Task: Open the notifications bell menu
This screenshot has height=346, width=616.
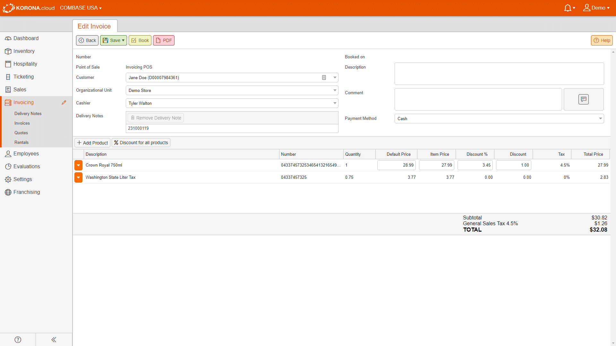Action: 569,8
